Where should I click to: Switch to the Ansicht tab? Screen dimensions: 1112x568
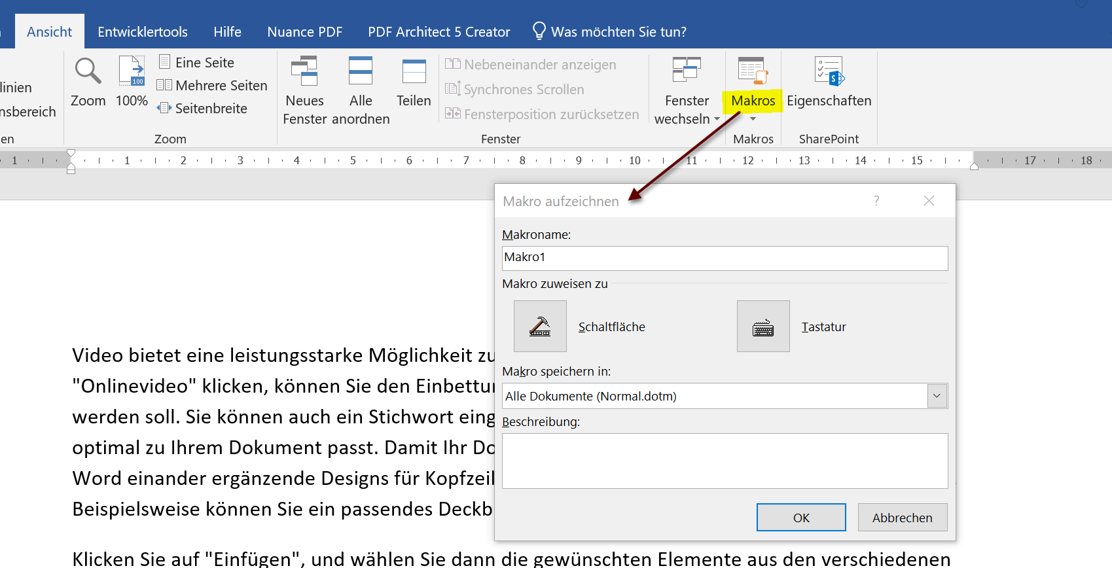click(x=49, y=31)
